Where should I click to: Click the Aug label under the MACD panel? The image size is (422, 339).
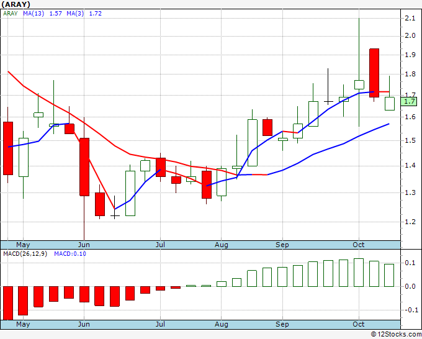coord(221,324)
